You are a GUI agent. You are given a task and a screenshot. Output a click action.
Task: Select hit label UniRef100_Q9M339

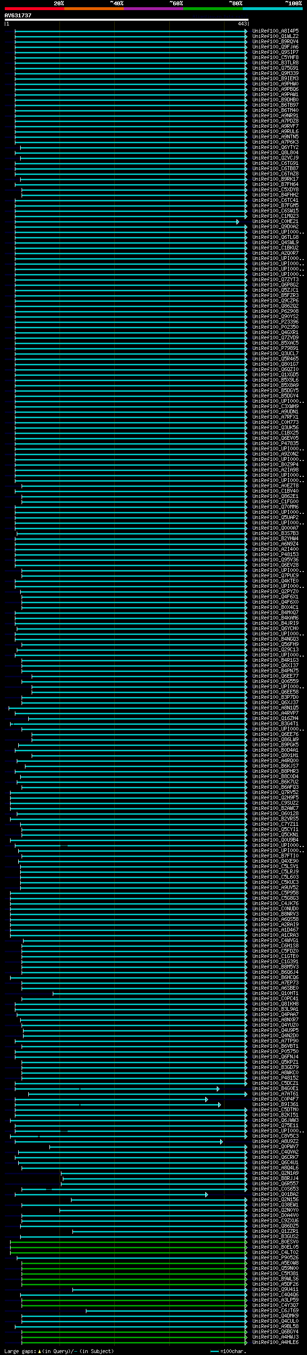click(x=275, y=73)
